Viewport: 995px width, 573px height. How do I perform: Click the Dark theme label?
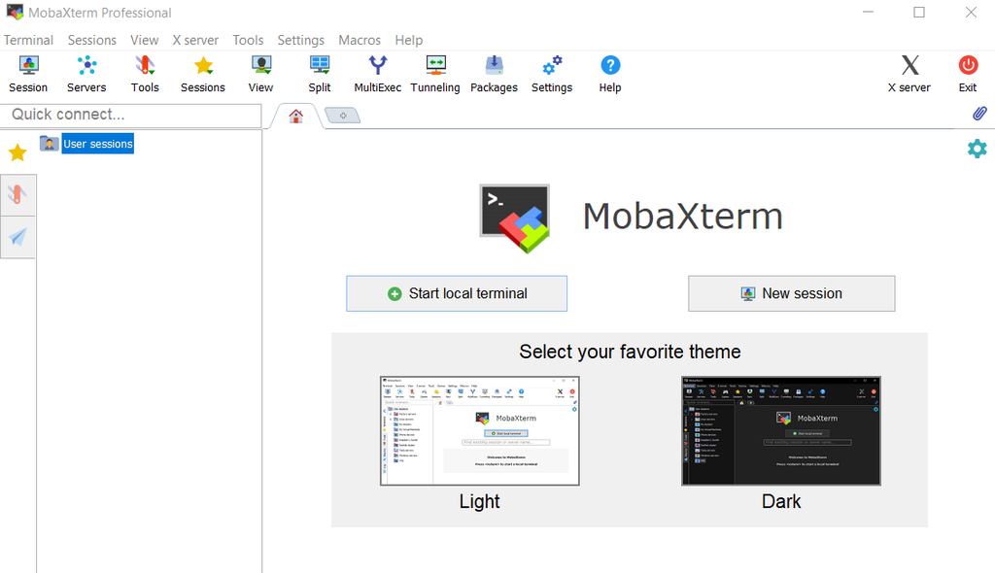(781, 501)
